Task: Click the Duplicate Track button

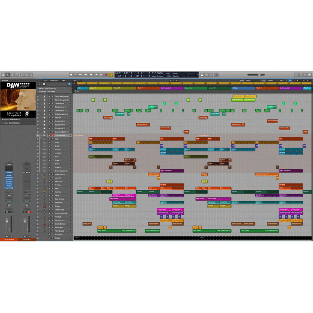Action: pyautogui.click(x=44, y=84)
